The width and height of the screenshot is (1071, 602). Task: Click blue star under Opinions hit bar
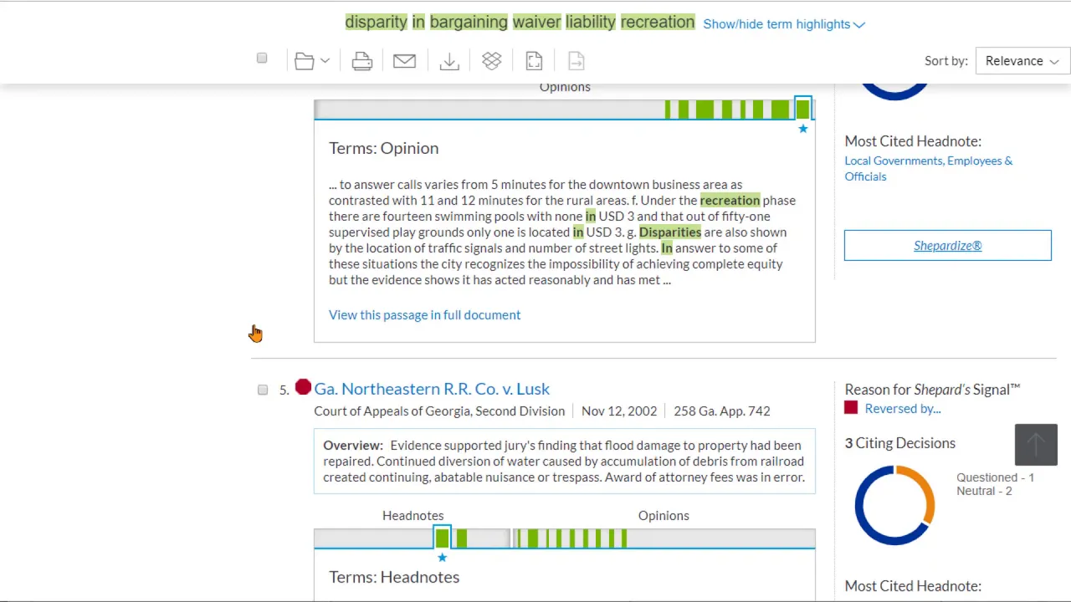[803, 129]
